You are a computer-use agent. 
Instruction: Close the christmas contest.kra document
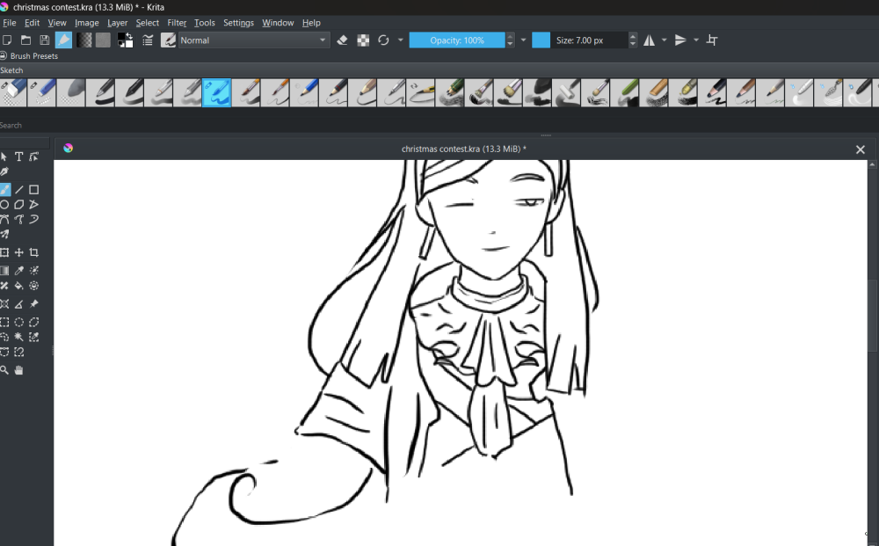(x=861, y=149)
